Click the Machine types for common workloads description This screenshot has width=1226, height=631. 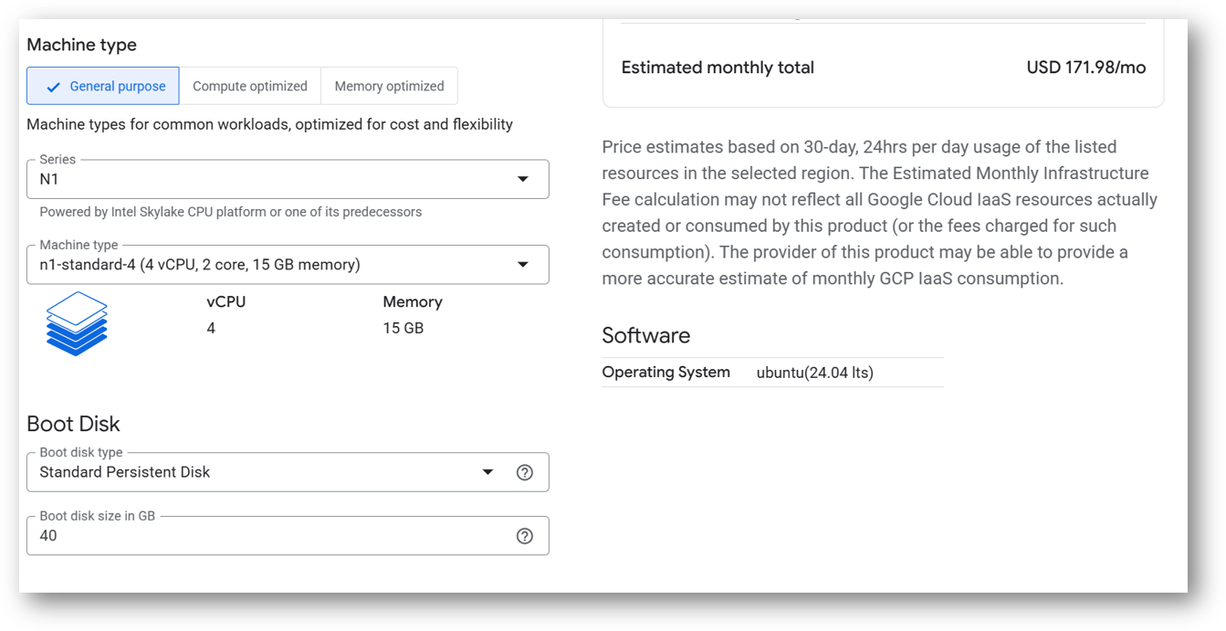pos(269,124)
